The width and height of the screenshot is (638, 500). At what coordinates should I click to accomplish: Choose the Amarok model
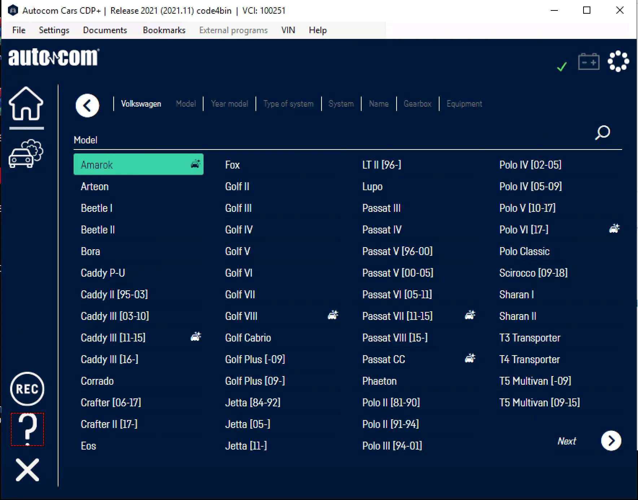point(139,164)
